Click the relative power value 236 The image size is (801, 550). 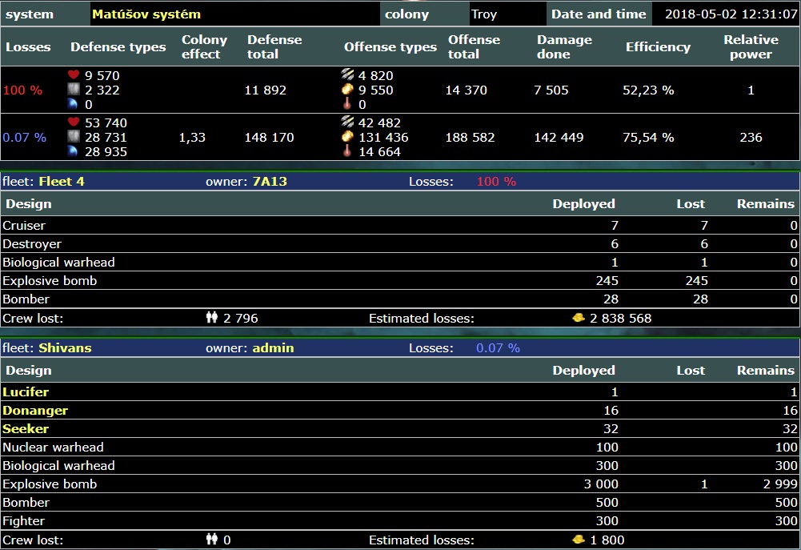[751, 138]
